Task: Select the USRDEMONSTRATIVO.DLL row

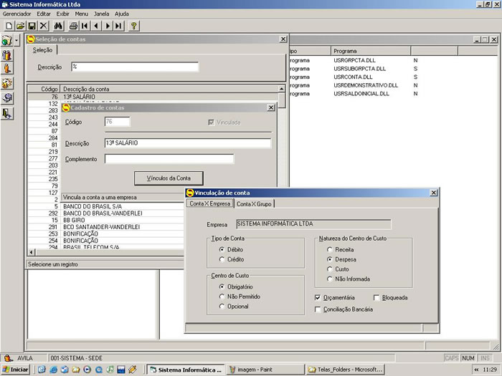Action: coord(366,85)
